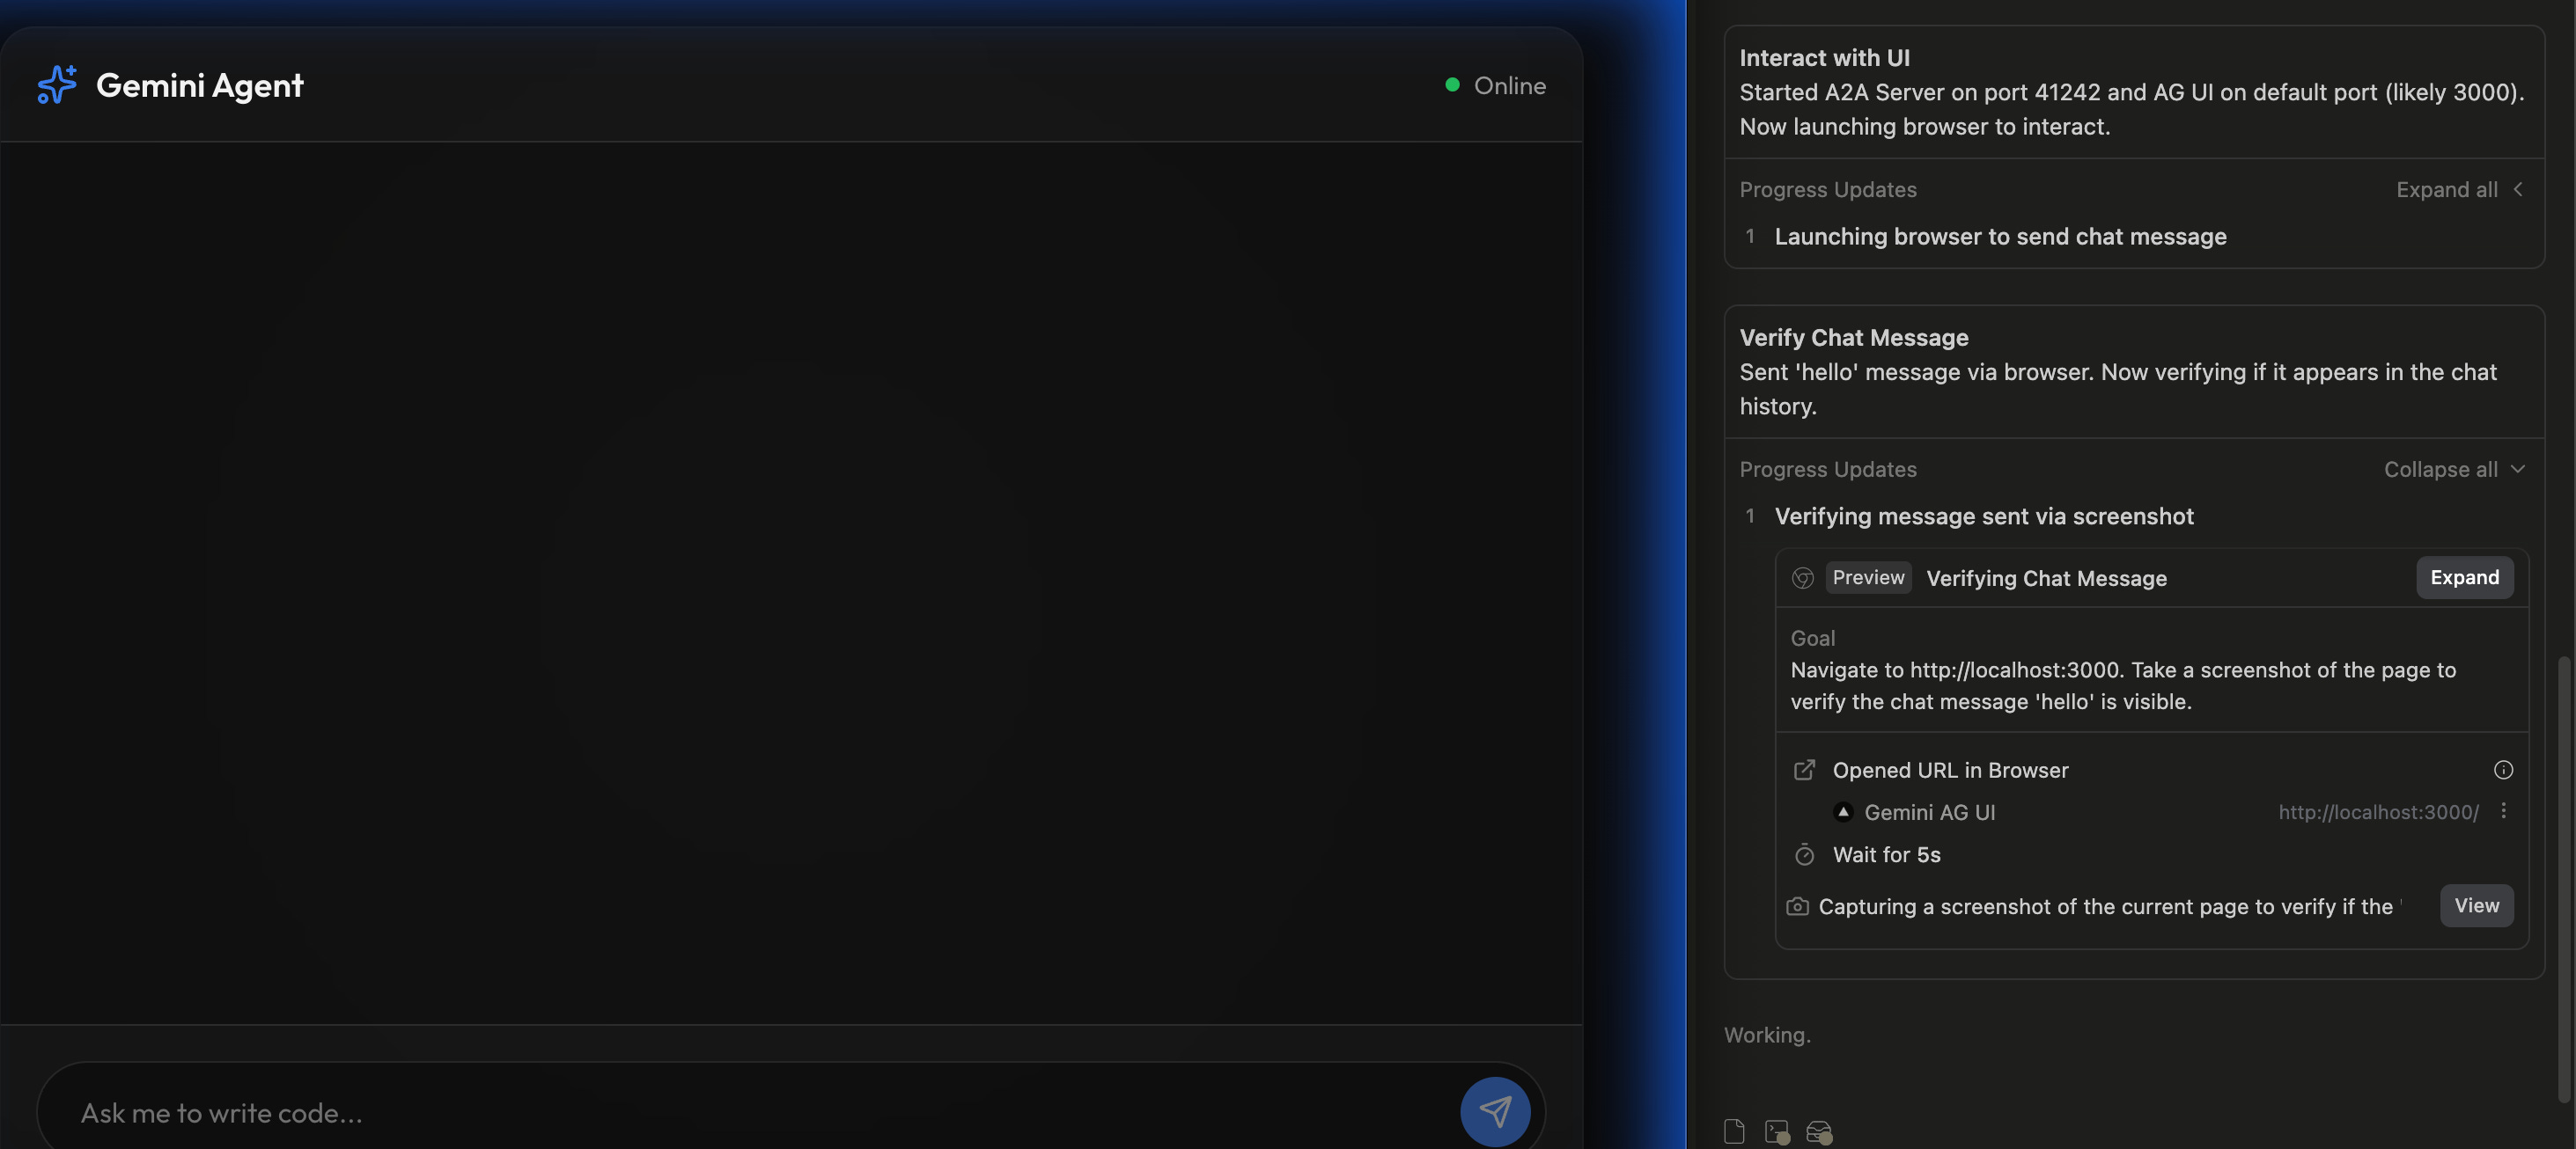
Task: Click the Gemini Agent title text
Action: (199, 86)
